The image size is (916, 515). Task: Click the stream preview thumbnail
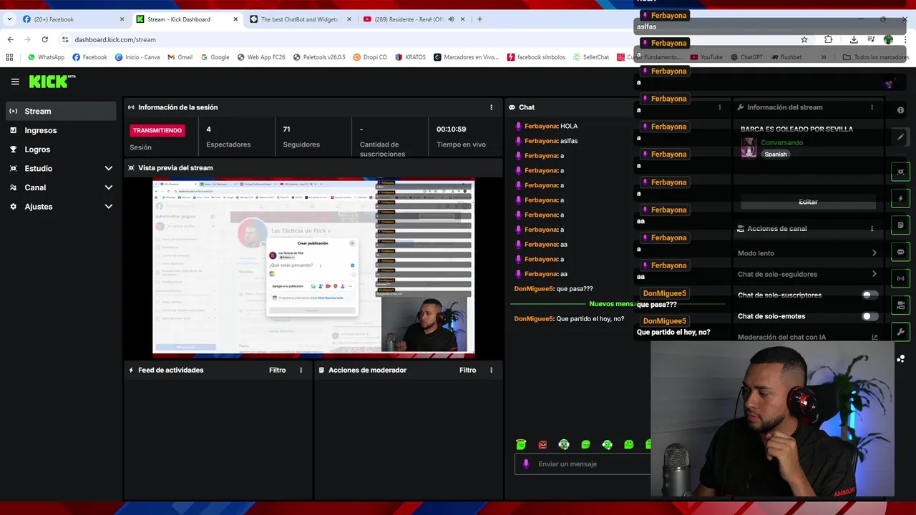tap(313, 267)
